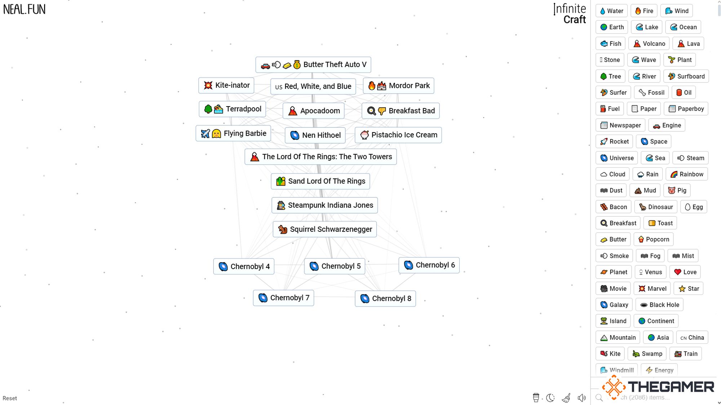This screenshot has height=405, width=721.
Task: Select the Dinosaur item
Action: [656, 207]
